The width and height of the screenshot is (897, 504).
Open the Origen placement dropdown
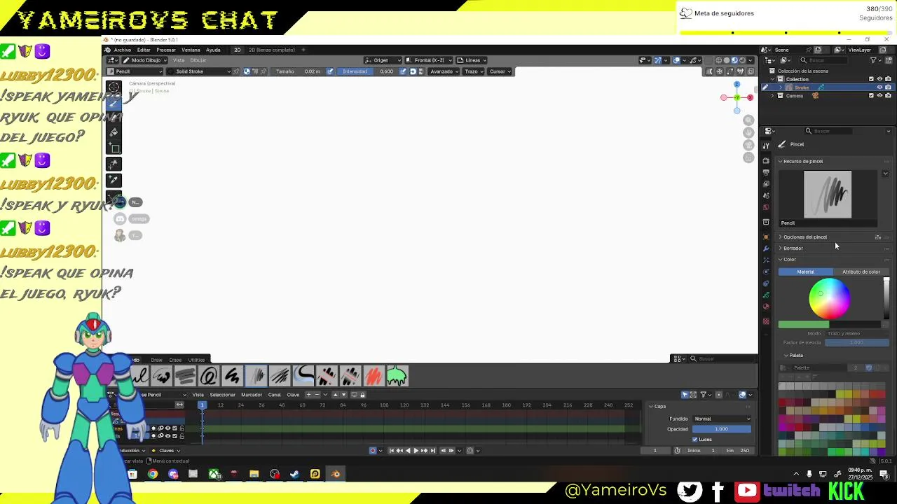[x=383, y=60]
